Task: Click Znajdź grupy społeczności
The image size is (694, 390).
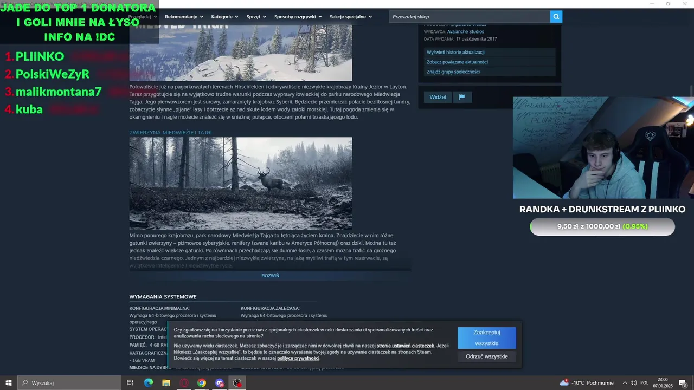Action: point(490,71)
